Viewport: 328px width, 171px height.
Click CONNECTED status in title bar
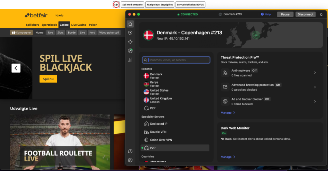[187, 14]
